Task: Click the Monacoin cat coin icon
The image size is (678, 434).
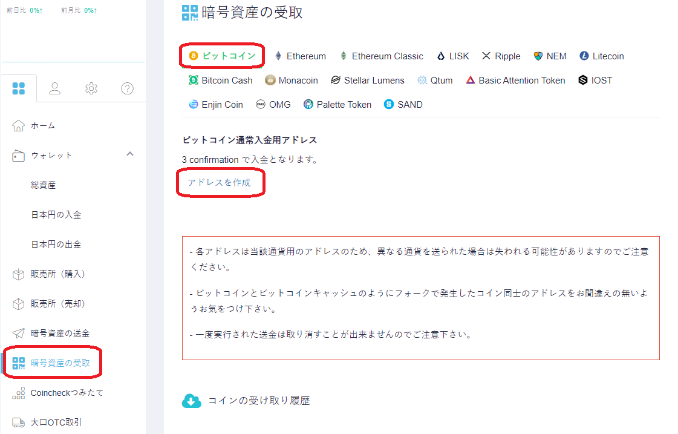Action: [x=270, y=80]
